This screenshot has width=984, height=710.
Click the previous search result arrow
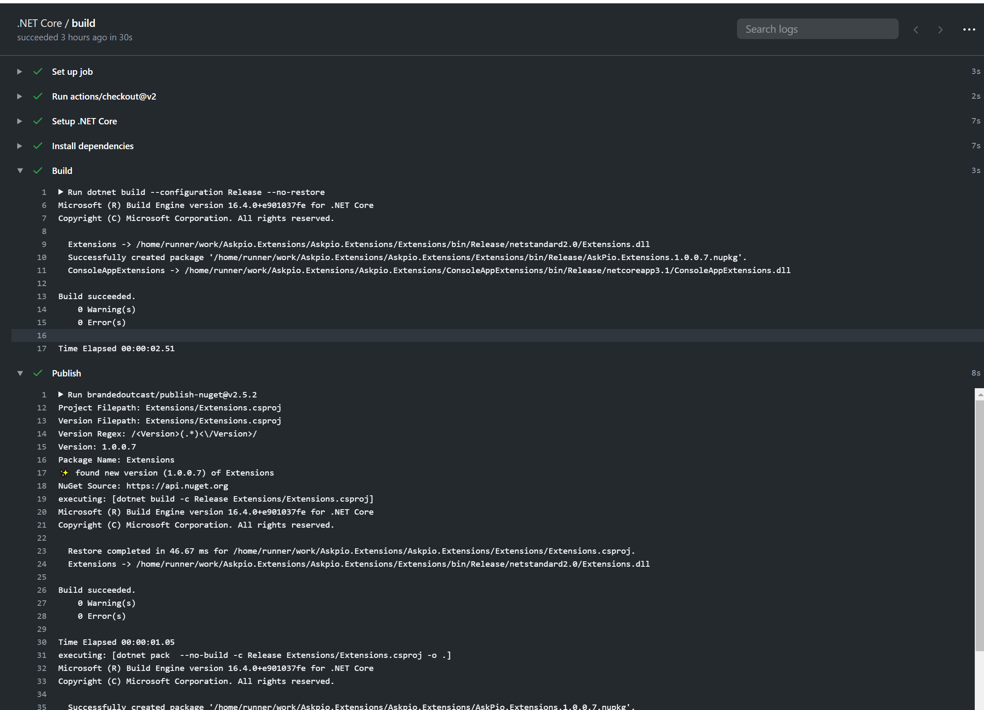coord(916,29)
